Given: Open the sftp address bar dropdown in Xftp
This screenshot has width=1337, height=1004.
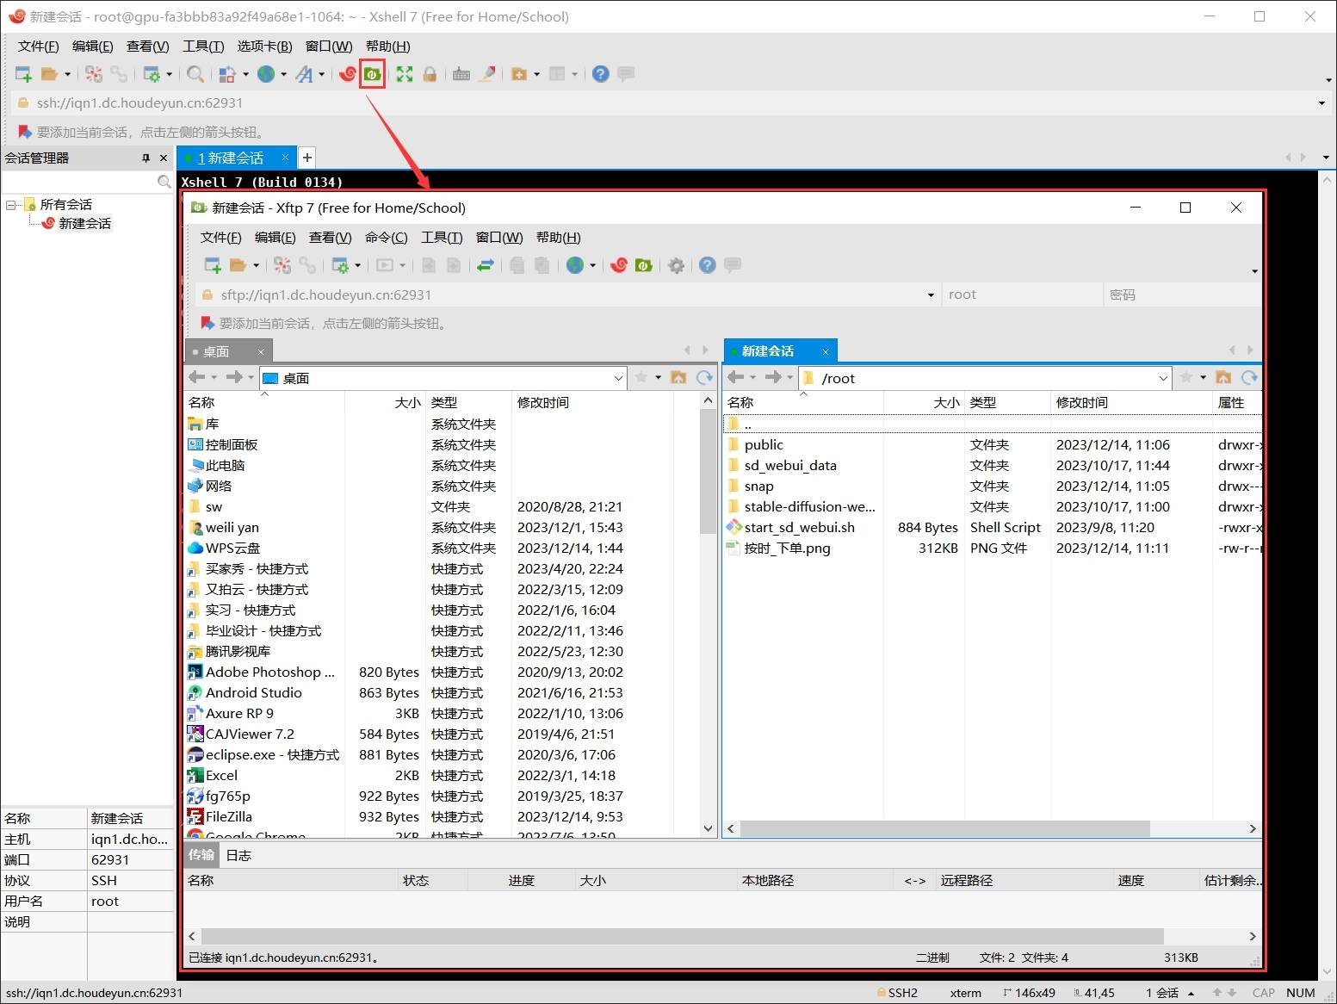Looking at the screenshot, I should (931, 295).
